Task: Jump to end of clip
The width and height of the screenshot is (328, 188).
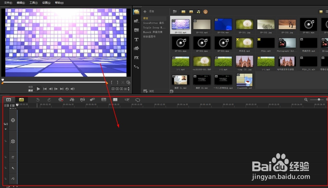Action: pyautogui.click(x=62, y=89)
